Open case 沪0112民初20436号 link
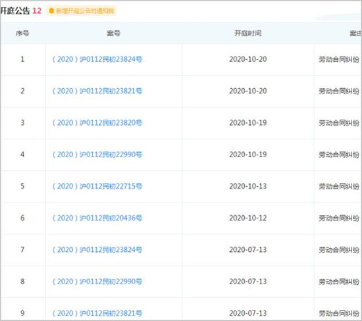The image size is (362, 321). (x=97, y=218)
